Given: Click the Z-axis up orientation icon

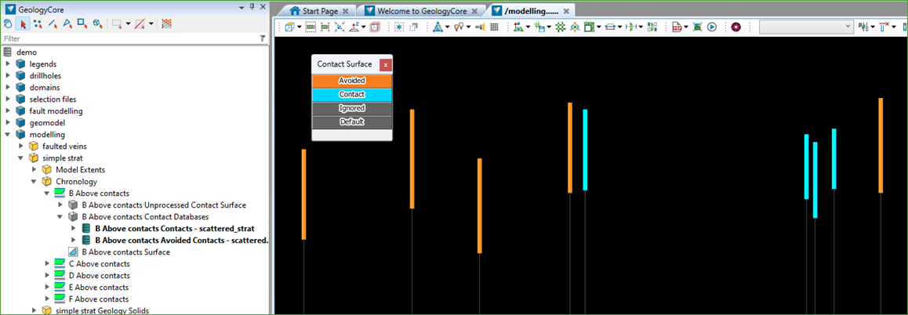Looking at the screenshot, I should (x=355, y=27).
